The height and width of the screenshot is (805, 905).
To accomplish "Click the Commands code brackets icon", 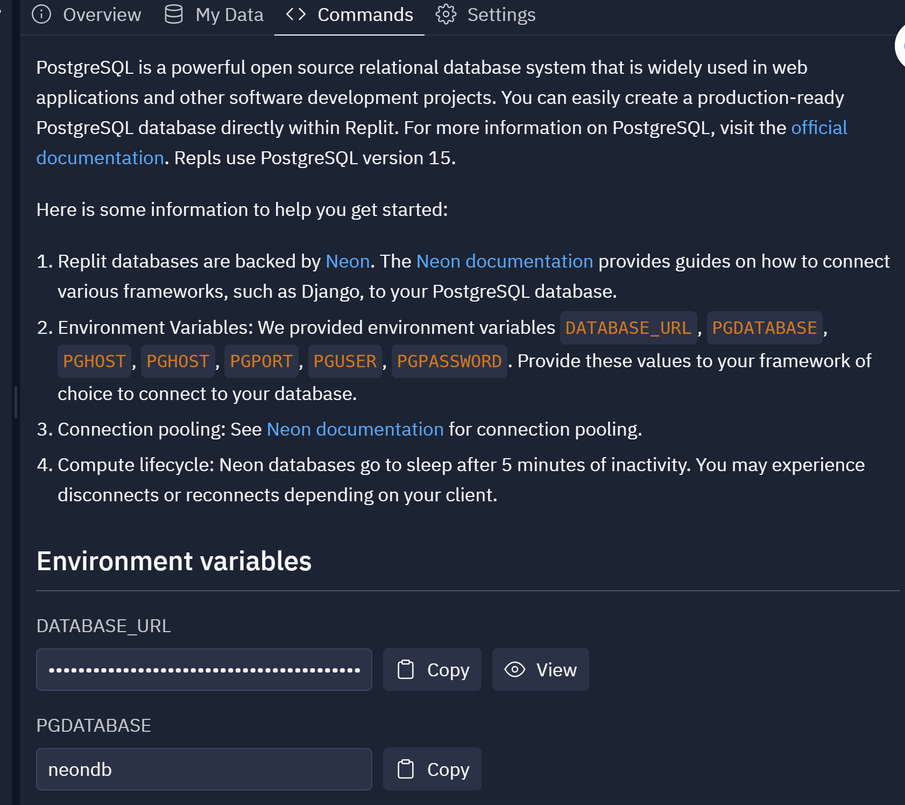I will coord(296,15).
